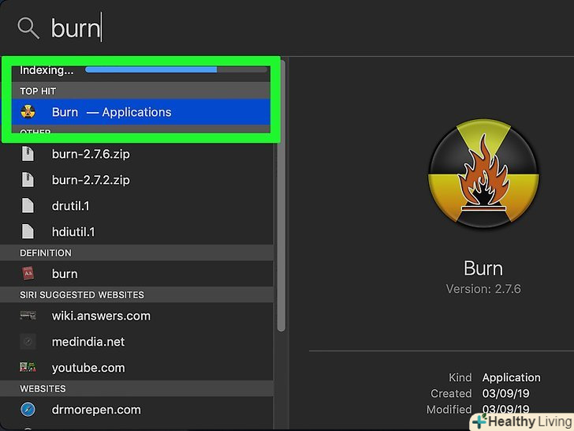Open the dictionary definition of burn
The height and width of the screenshot is (431, 574).
tap(136, 274)
